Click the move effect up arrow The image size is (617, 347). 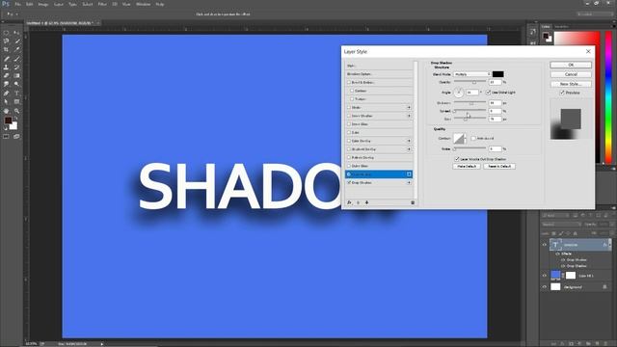pos(358,202)
